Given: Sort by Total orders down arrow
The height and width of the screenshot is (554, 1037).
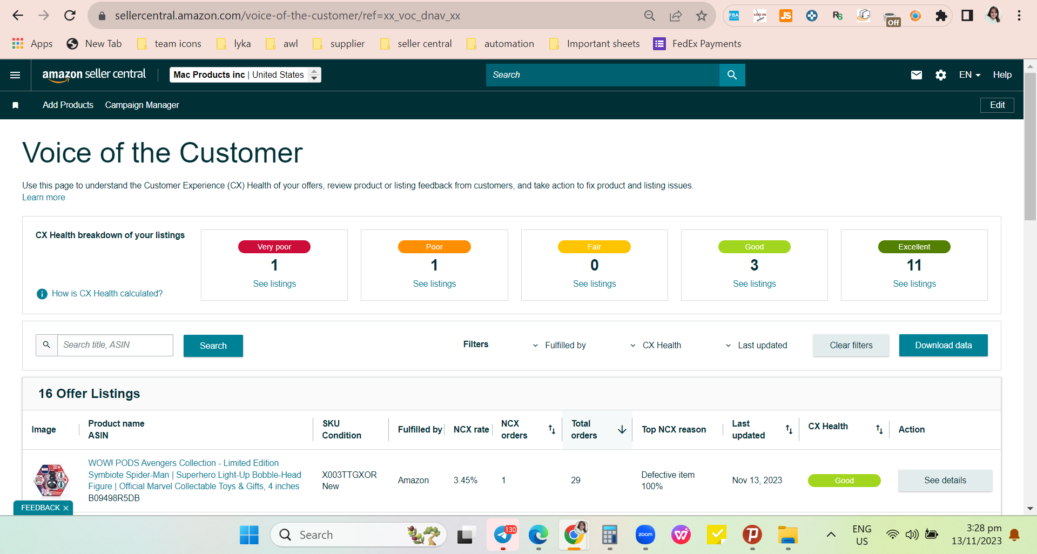Looking at the screenshot, I should point(622,429).
